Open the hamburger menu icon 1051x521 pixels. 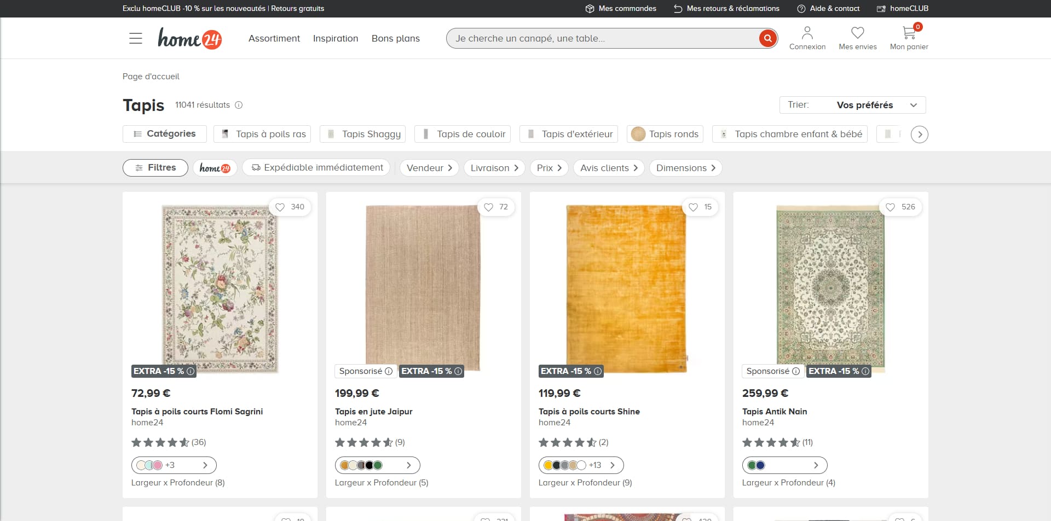coord(136,38)
